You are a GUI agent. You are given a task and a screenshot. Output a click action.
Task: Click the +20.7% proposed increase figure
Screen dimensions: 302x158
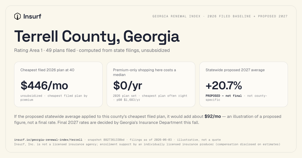coord(224,85)
